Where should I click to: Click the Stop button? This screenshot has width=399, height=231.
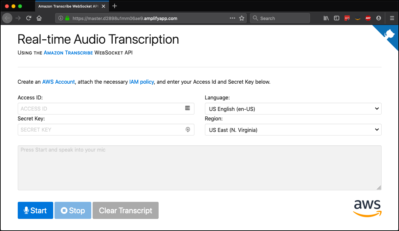[73, 210]
